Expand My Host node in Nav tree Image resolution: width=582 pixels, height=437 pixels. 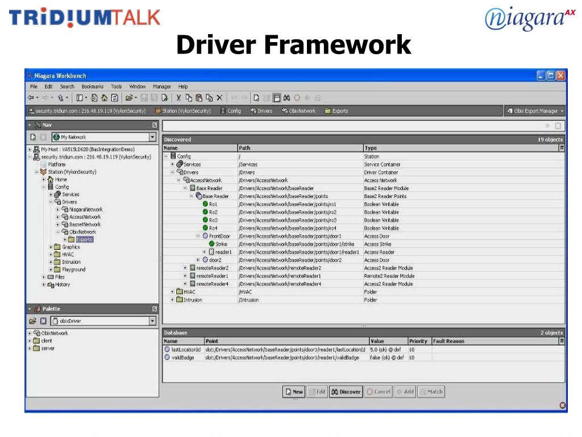coord(30,150)
